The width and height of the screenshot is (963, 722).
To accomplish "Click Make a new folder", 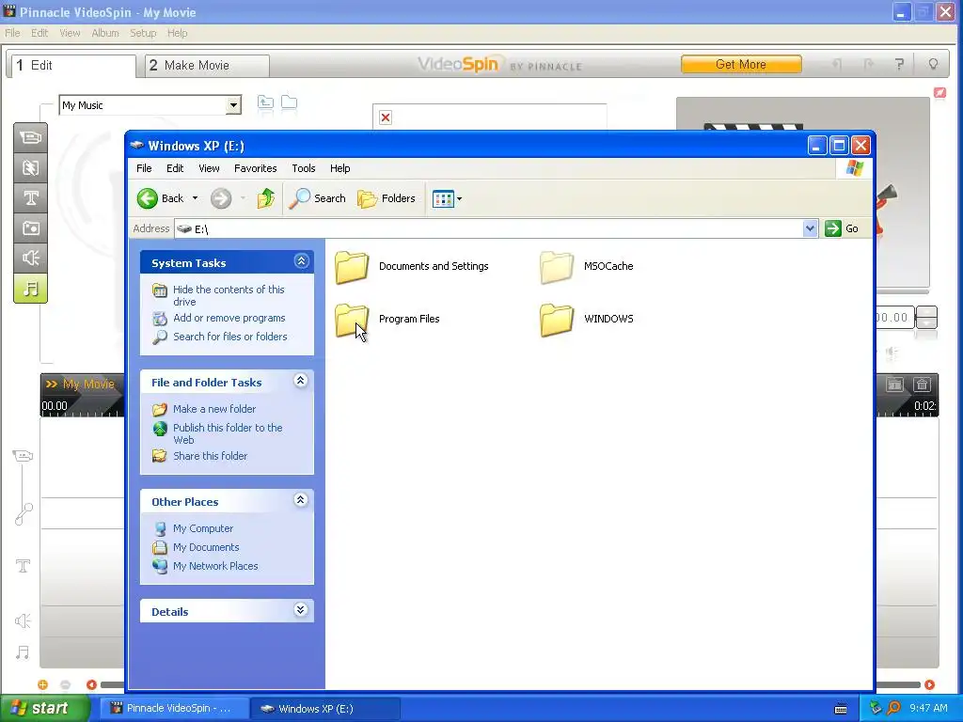I will (x=214, y=409).
